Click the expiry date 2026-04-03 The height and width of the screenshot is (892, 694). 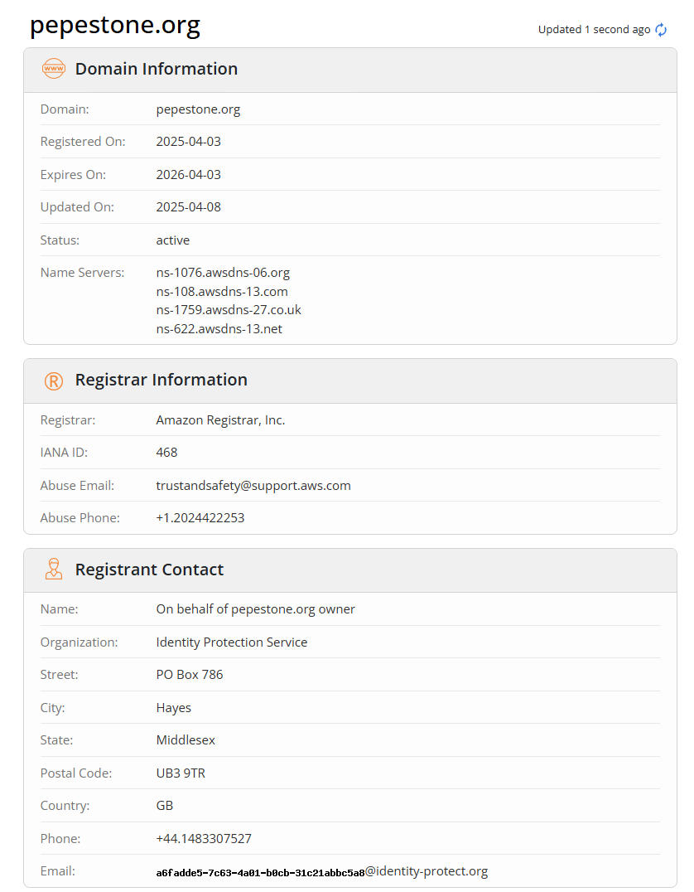(189, 175)
